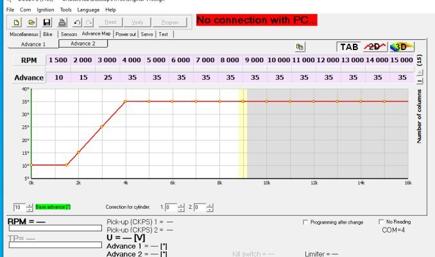Switch to the Power out tab
Viewport: 435px width, 257px height.
(126, 34)
